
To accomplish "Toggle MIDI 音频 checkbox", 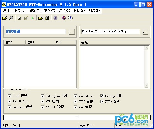I will [x=75, y=101].
